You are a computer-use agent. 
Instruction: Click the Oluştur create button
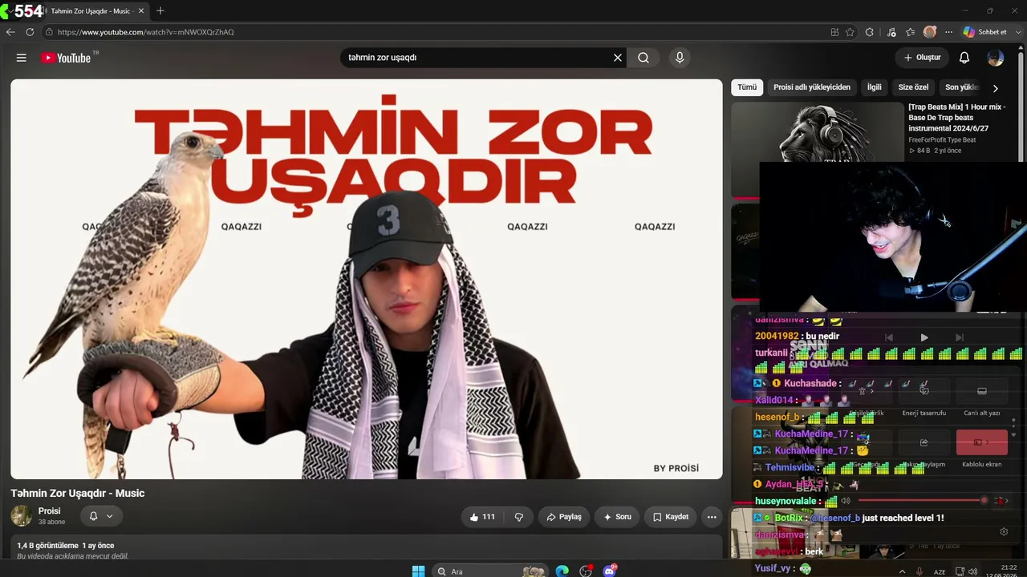[922, 58]
